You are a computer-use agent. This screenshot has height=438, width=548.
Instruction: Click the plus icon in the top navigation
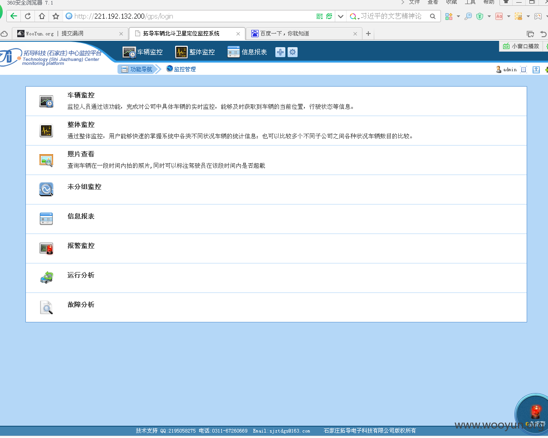tap(280, 52)
